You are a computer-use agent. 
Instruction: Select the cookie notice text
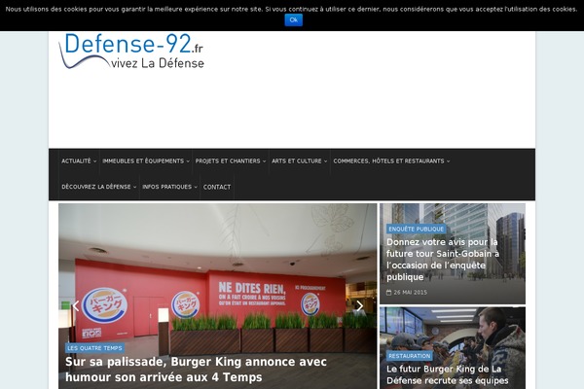291,9
